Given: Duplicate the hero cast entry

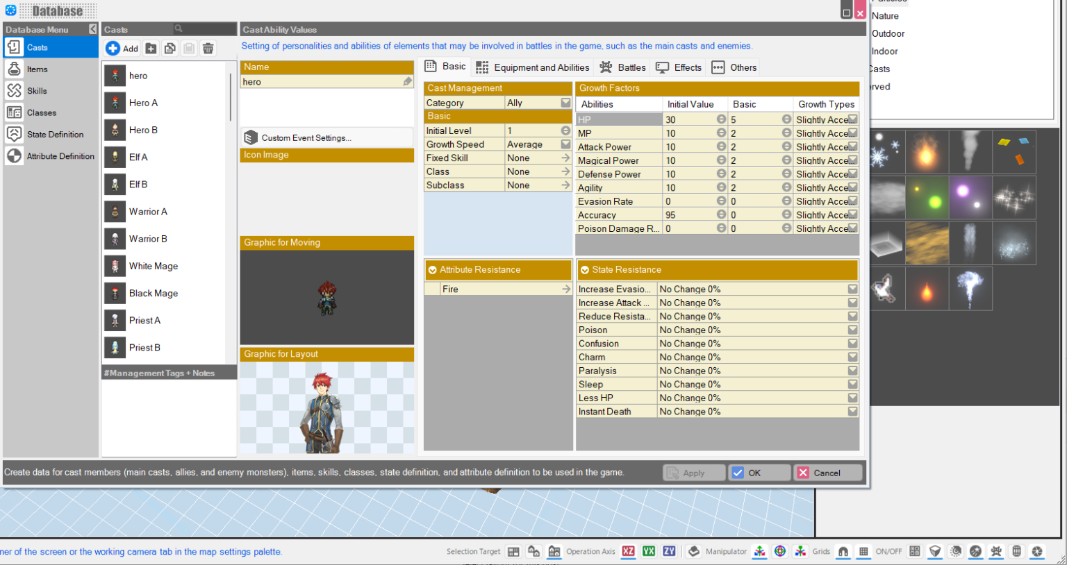Looking at the screenshot, I should 170,48.
